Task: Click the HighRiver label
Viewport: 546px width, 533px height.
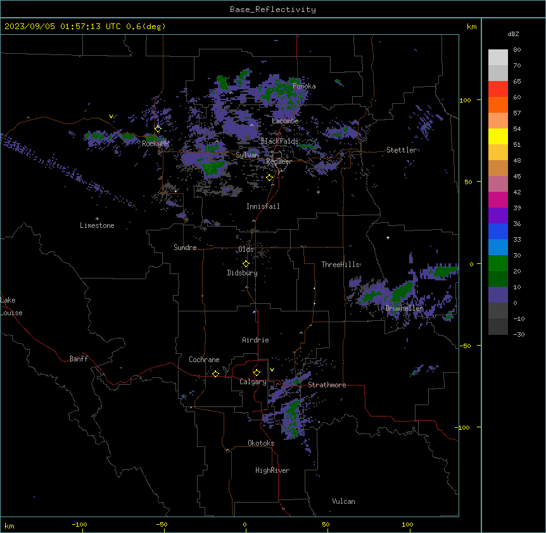Action: point(272,470)
